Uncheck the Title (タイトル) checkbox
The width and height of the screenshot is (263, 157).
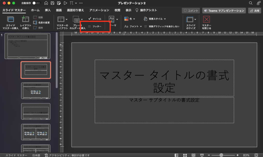[90, 18]
